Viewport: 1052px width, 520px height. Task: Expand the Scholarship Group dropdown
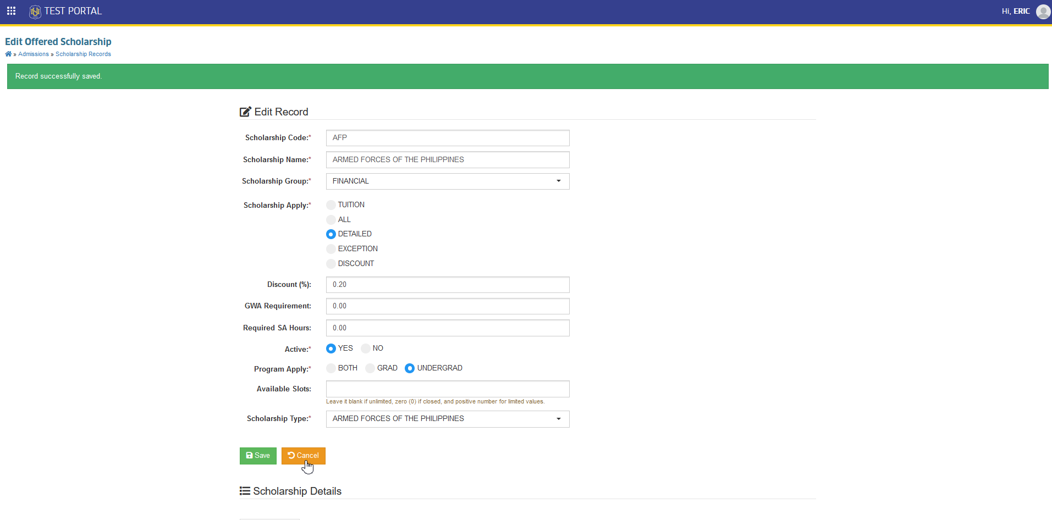pos(448,181)
